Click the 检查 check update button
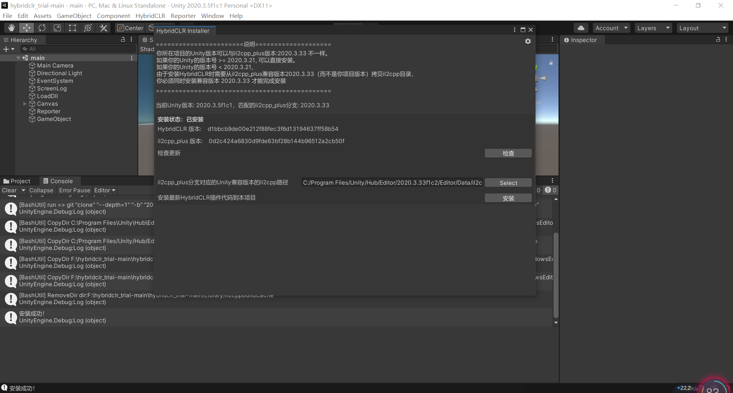The image size is (733, 393). pos(508,153)
